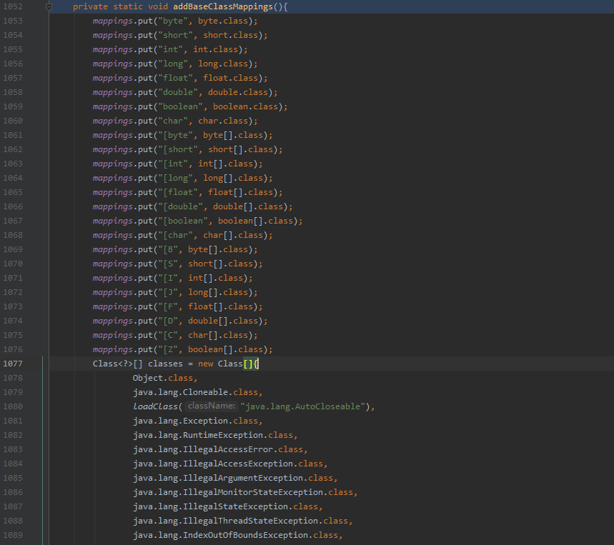Click the mappings identifier on line 1053

[113, 21]
